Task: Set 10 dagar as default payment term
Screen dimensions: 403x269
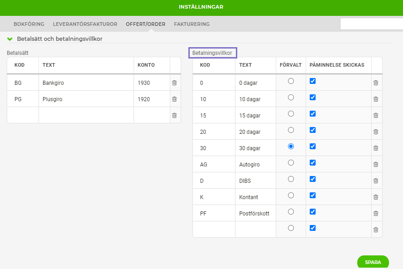Action: point(291,98)
